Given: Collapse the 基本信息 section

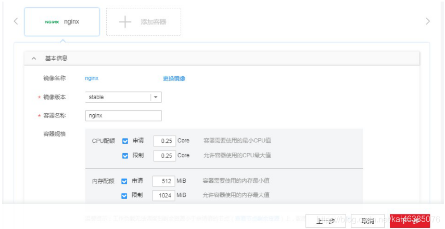Looking at the screenshot, I should pos(34,58).
